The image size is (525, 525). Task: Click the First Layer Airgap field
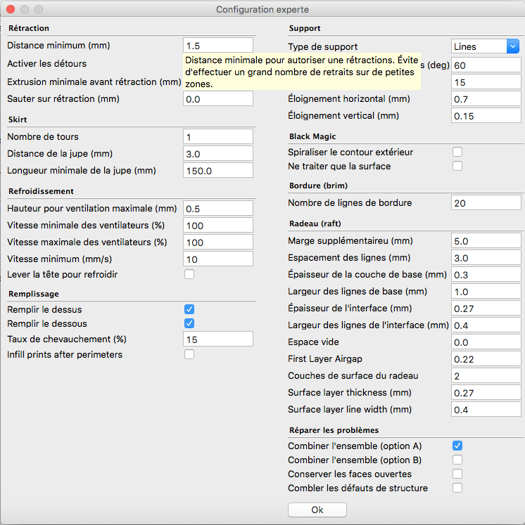coord(486,359)
